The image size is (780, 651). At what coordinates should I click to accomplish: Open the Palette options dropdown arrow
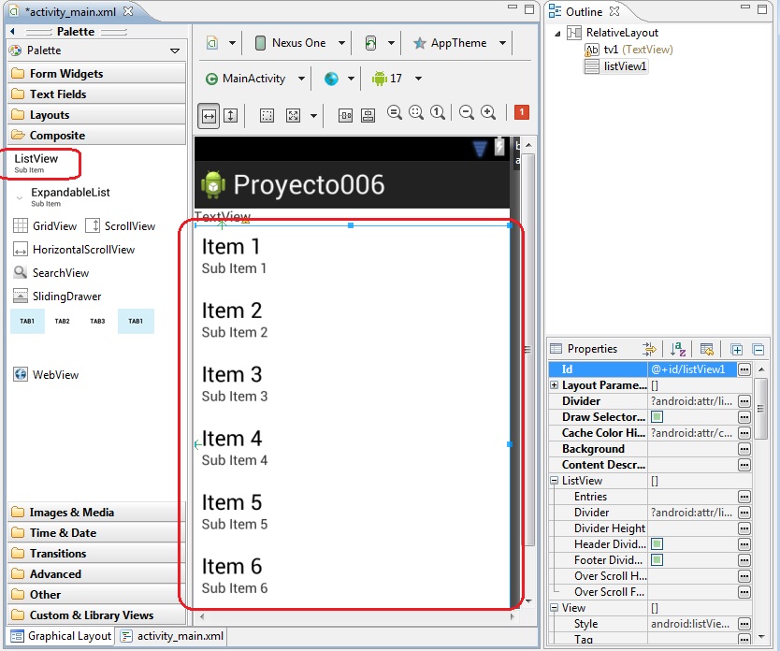pyautogui.click(x=175, y=51)
